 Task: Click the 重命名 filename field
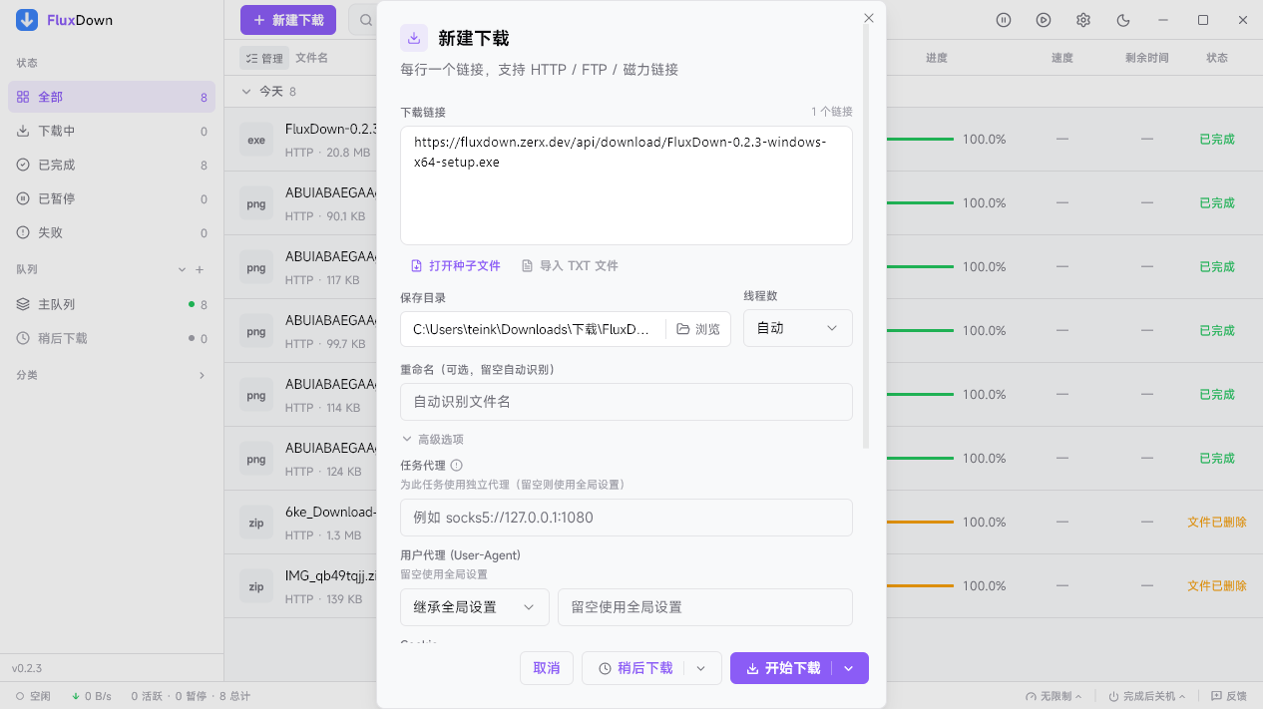627,402
